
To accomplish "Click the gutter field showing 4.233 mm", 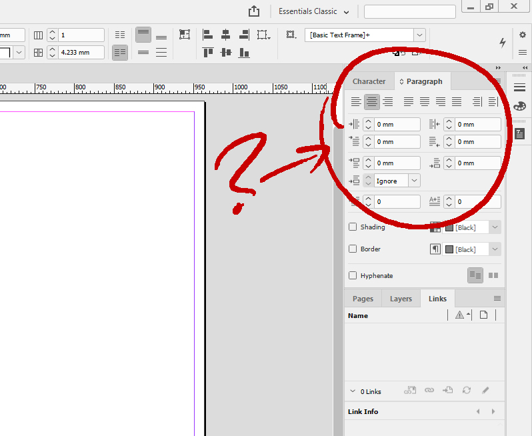I will coord(81,53).
